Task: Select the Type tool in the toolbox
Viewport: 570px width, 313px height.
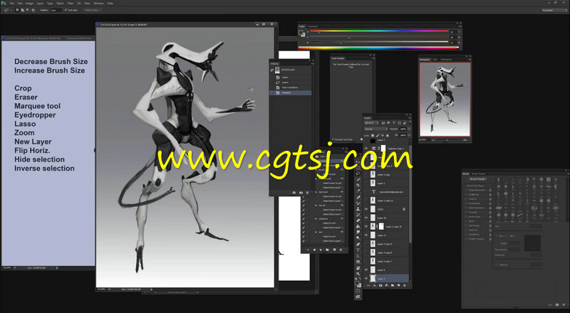Action: (358, 250)
